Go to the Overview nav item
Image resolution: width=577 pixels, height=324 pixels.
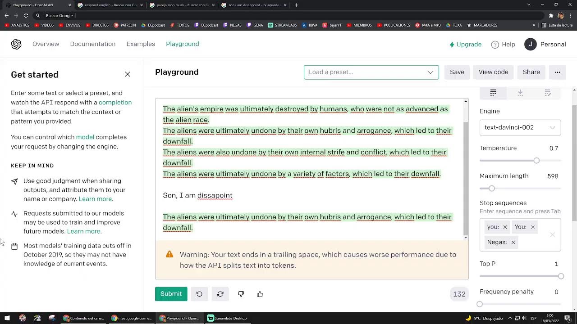[x=46, y=44]
